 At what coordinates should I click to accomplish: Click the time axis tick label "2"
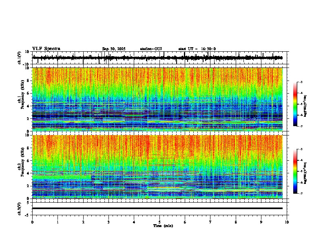83,222
